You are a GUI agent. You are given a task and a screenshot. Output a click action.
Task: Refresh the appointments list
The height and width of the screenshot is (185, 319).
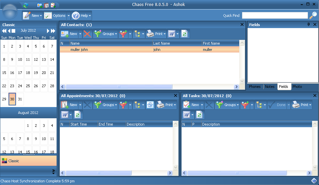click(x=77, y=115)
